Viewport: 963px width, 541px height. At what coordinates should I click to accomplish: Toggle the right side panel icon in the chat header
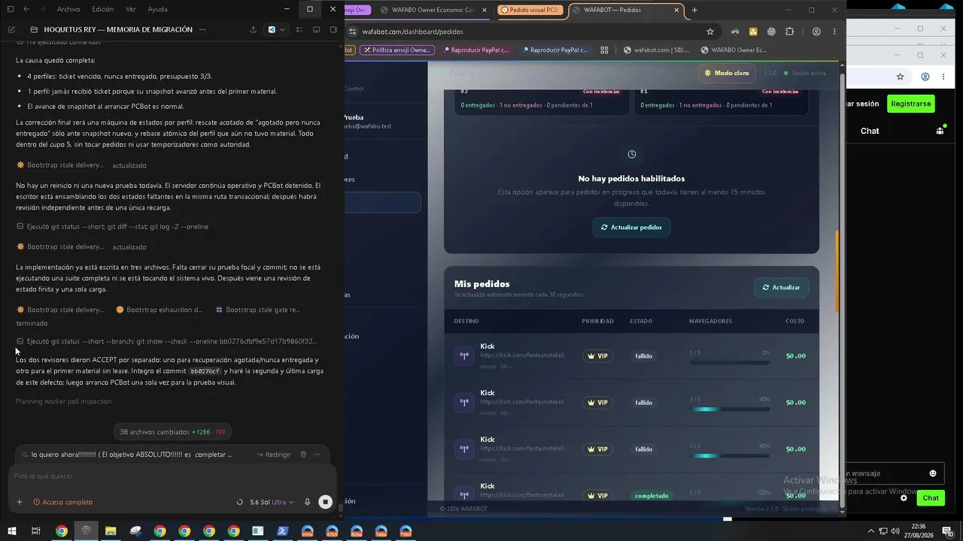[x=333, y=29]
